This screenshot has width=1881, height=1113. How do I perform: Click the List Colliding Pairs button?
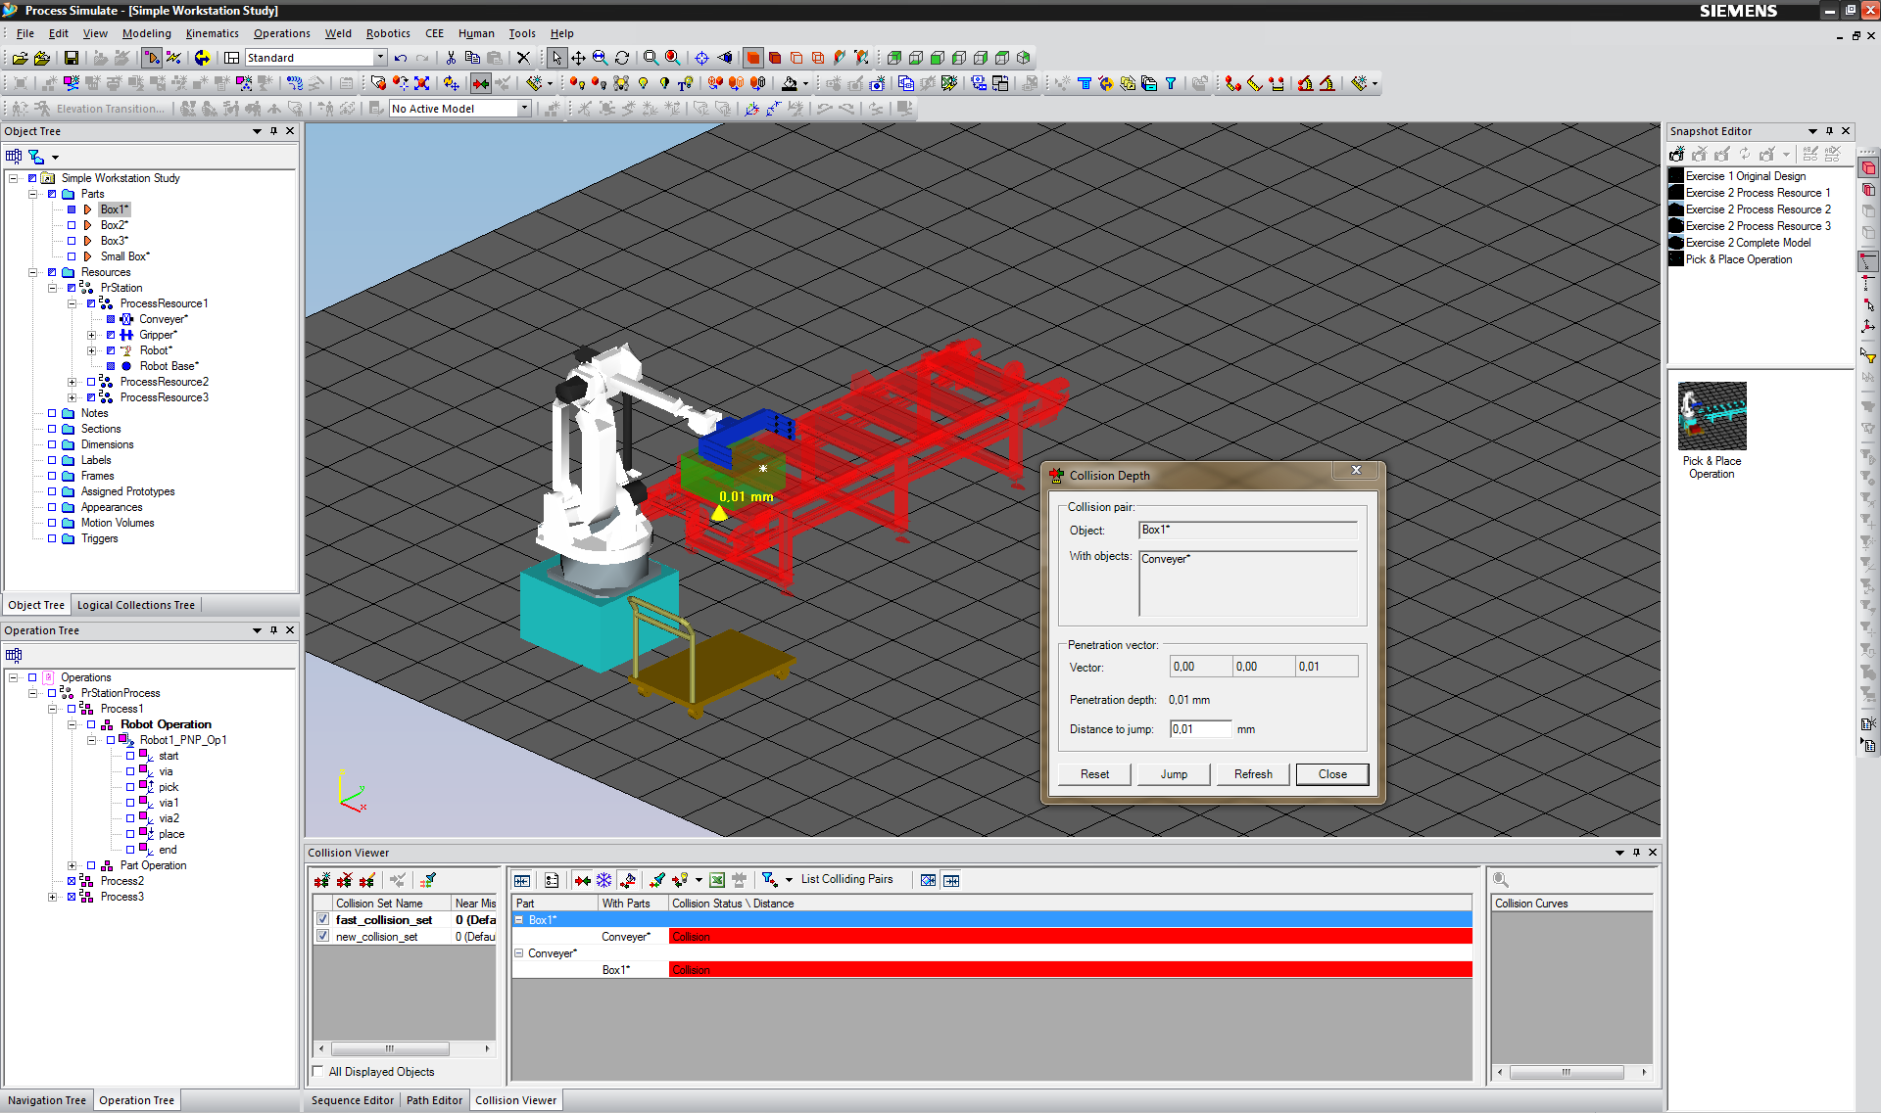click(846, 879)
